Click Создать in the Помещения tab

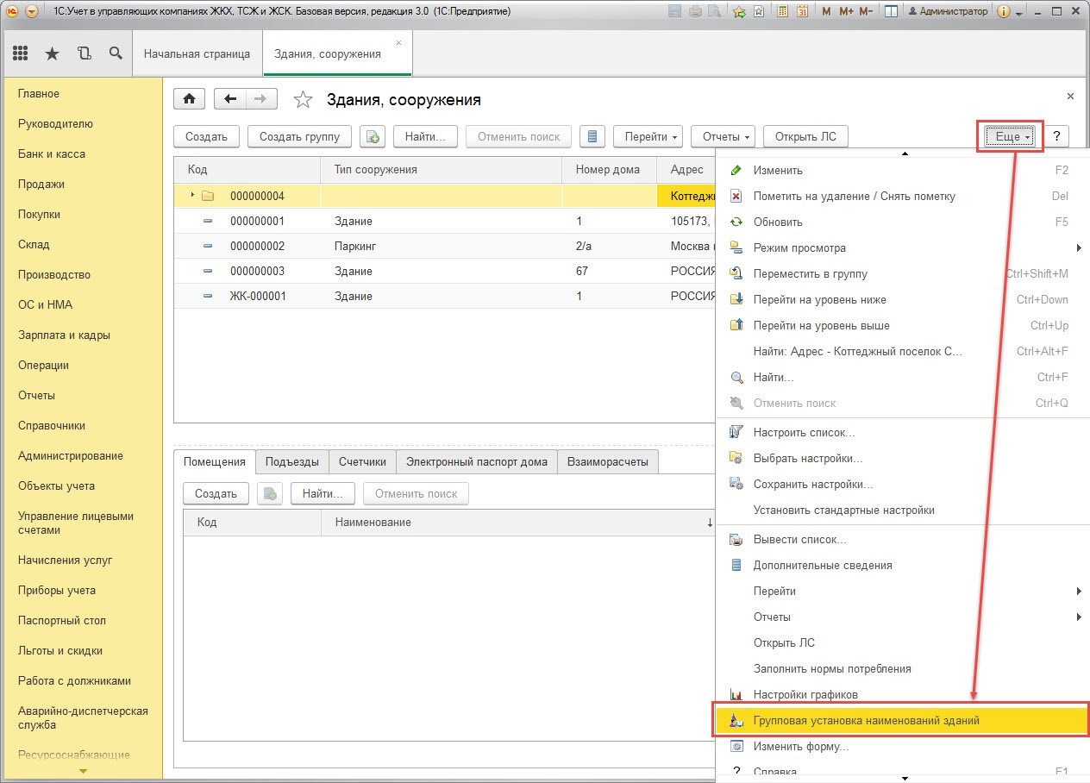click(216, 494)
